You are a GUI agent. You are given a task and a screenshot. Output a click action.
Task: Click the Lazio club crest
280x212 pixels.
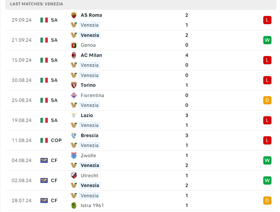pyautogui.click(x=74, y=115)
